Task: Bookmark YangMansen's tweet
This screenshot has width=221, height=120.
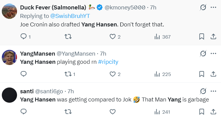Action: click(202, 74)
